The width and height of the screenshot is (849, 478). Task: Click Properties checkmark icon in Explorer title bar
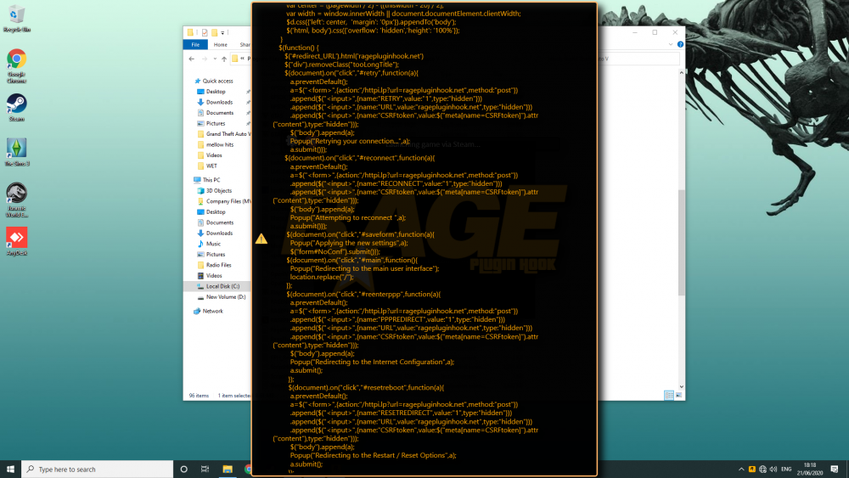[205, 32]
